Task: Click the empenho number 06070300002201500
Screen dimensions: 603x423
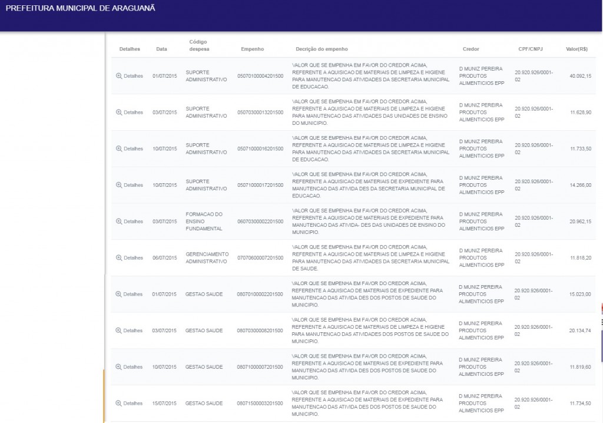Action: (x=260, y=222)
